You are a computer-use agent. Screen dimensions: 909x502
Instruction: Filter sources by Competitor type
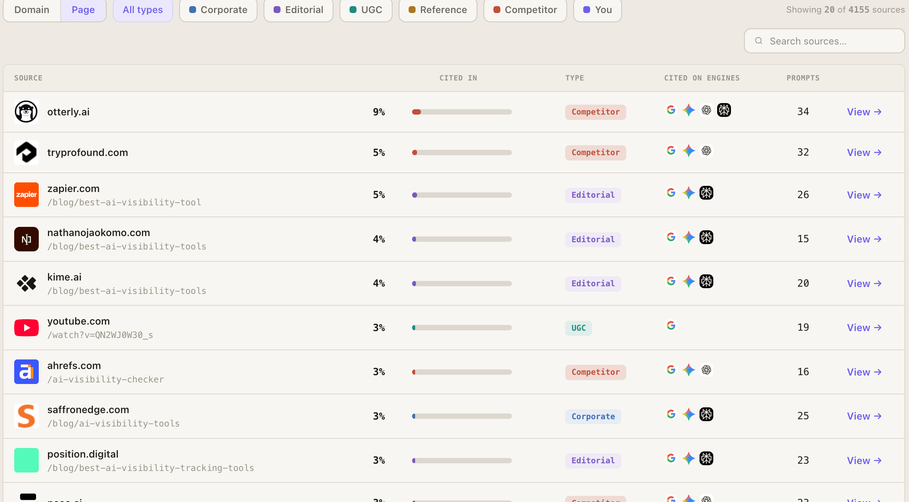[x=525, y=10]
